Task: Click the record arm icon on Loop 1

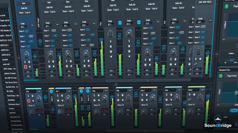Action: point(142,100)
